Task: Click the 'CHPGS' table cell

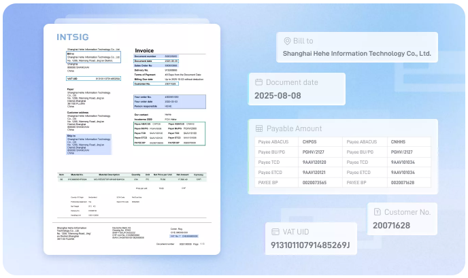Action: 320,142
